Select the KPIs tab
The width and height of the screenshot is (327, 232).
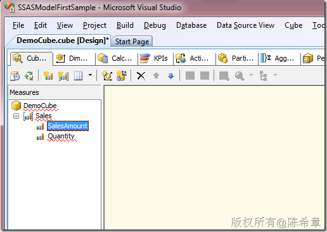(155, 58)
